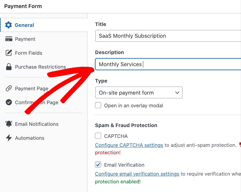Click the Confirmation Page checkmark icon
Screen dimensions: 241x192
coord(9,102)
